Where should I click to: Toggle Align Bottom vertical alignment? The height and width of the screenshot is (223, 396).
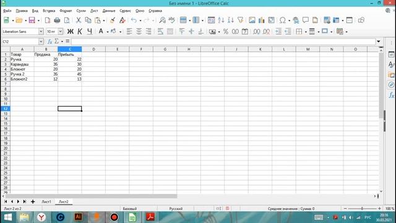pyautogui.click(x=200, y=32)
